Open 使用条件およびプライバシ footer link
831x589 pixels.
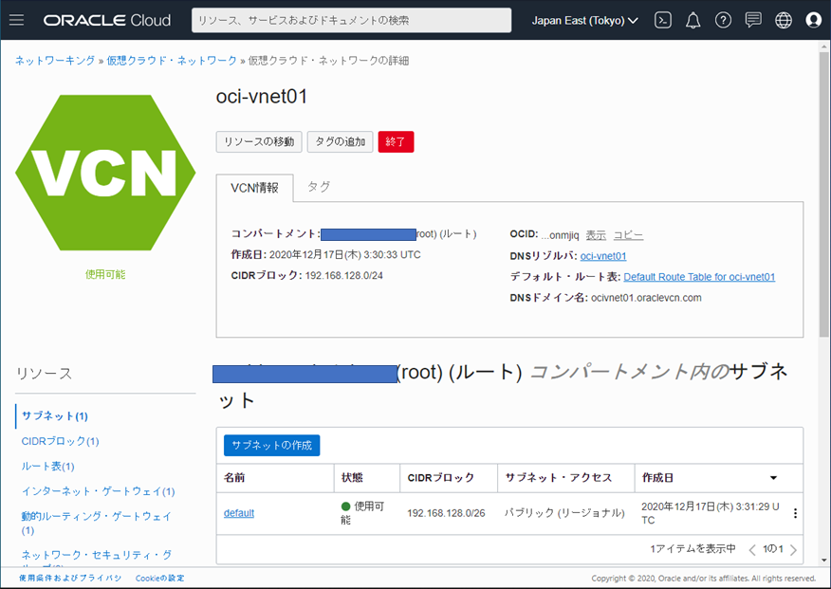point(70,579)
